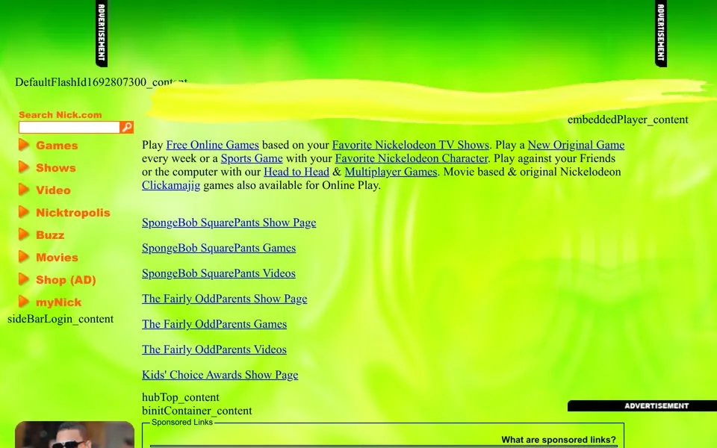Viewport: 717px width, 448px height.
Task: Open the Buzz sidebar menu item
Action: pos(50,235)
